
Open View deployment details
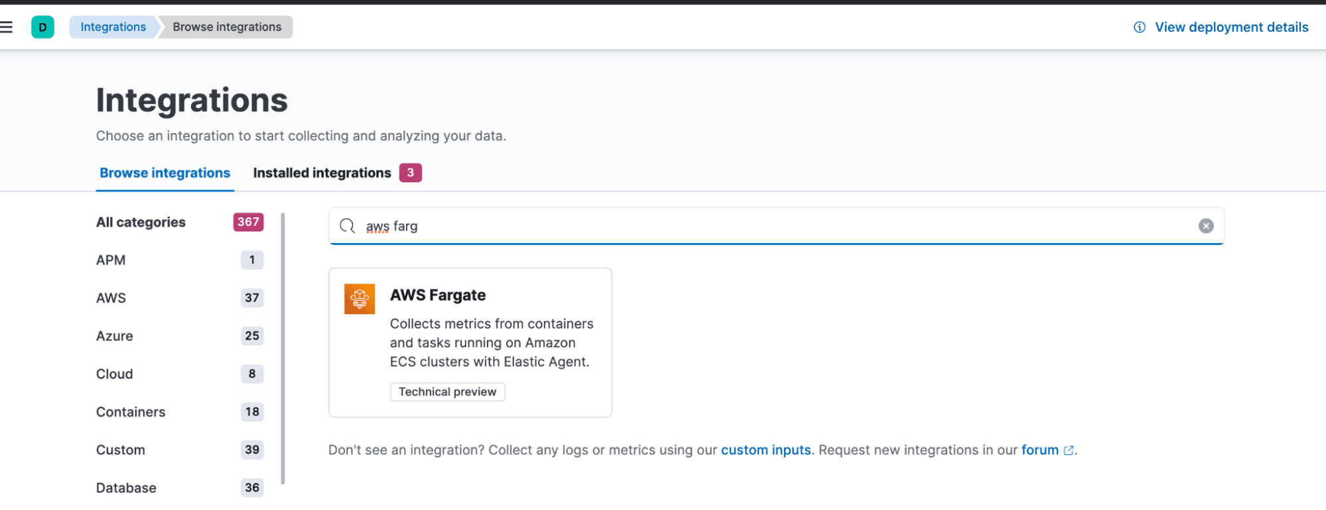(1230, 27)
